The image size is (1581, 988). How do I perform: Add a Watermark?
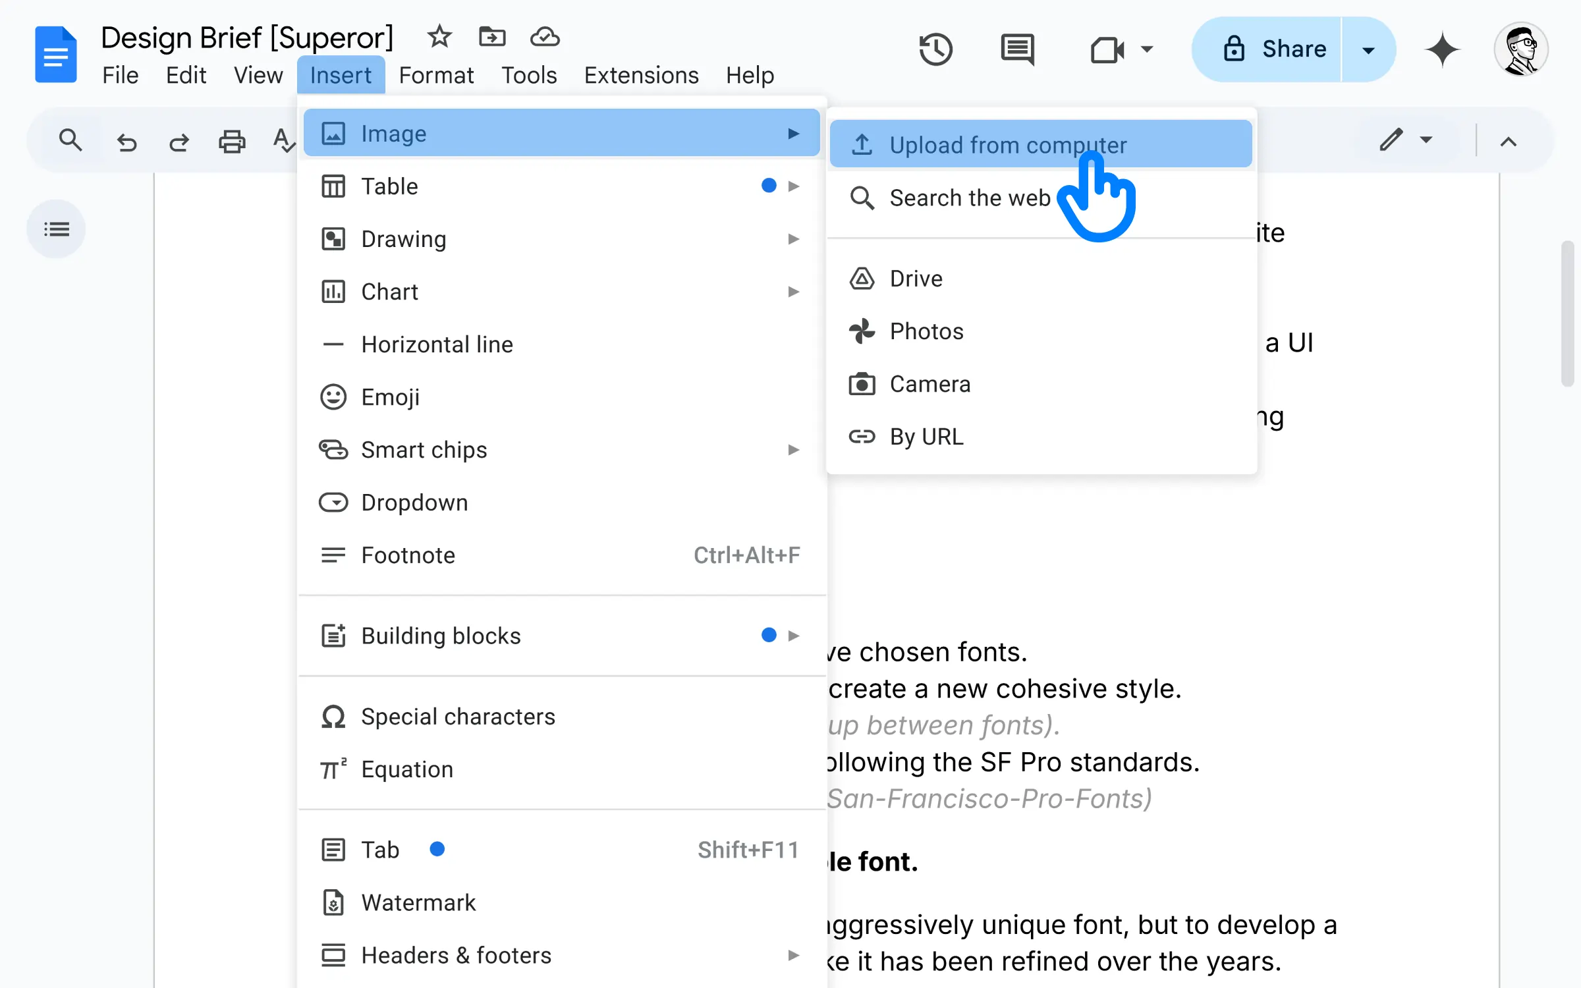(562, 902)
